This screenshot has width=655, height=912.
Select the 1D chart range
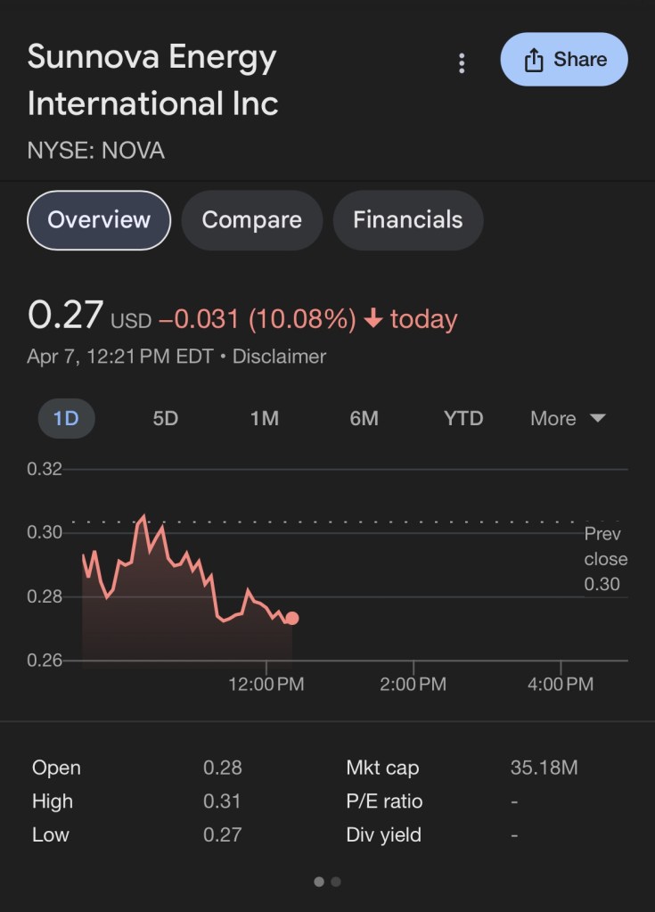(x=66, y=418)
